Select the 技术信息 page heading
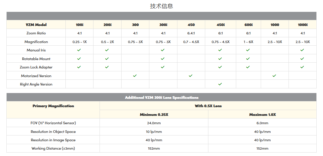Image resolution: width=323 pixels, height=156 pixels. [161, 6]
